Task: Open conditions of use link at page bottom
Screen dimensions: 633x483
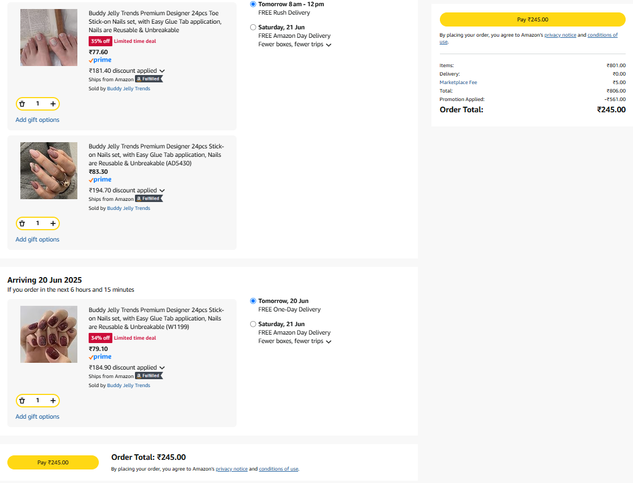Action: [x=278, y=469]
